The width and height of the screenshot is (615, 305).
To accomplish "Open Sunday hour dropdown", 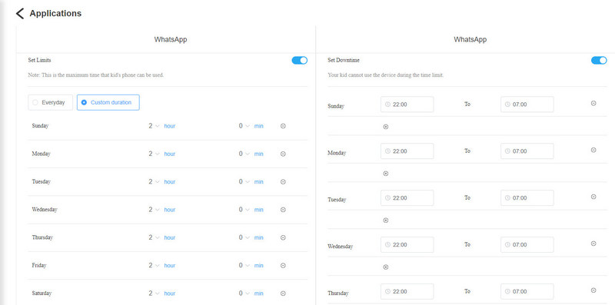I will [154, 126].
